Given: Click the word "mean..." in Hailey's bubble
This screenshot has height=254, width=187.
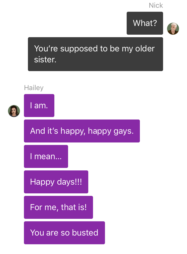Looking at the screenshot, I should (x=48, y=156).
